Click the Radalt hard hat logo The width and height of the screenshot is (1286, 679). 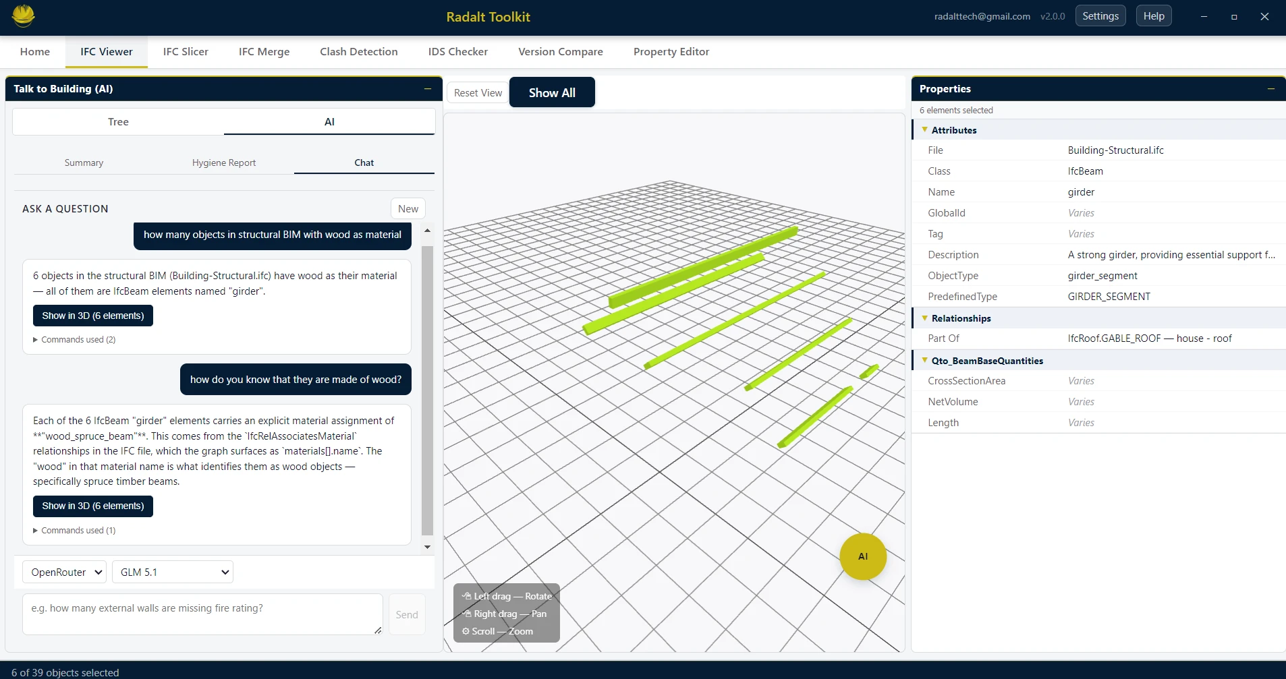click(24, 16)
